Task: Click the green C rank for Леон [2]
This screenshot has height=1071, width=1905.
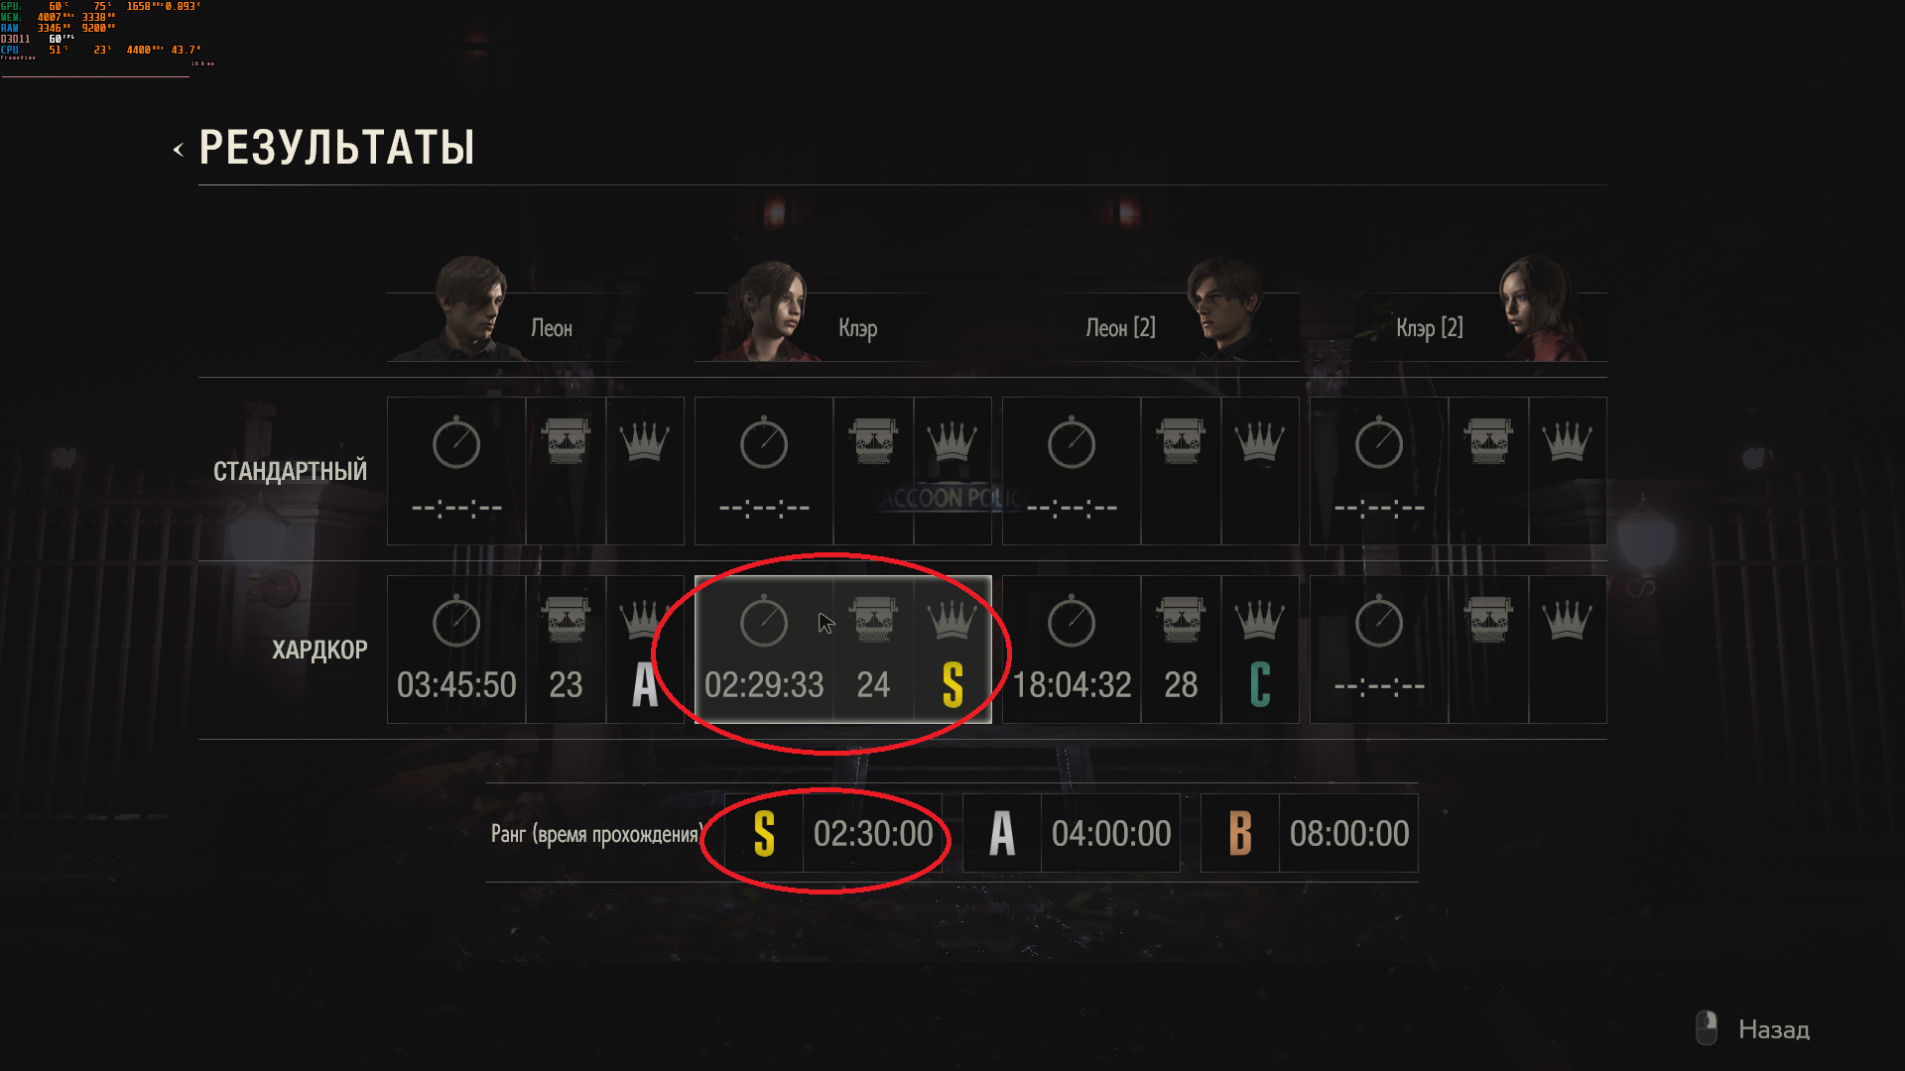Action: coord(1260,684)
